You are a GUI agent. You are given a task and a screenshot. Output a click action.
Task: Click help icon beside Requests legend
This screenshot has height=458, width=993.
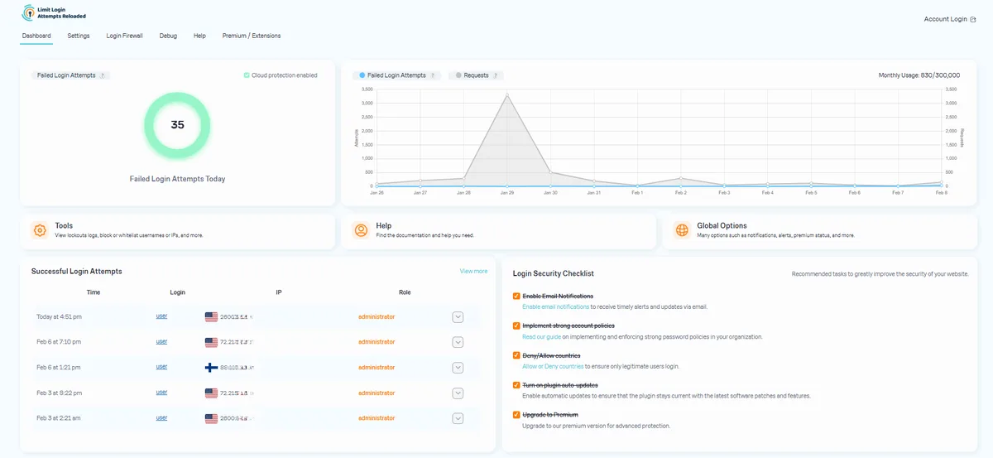(496, 75)
